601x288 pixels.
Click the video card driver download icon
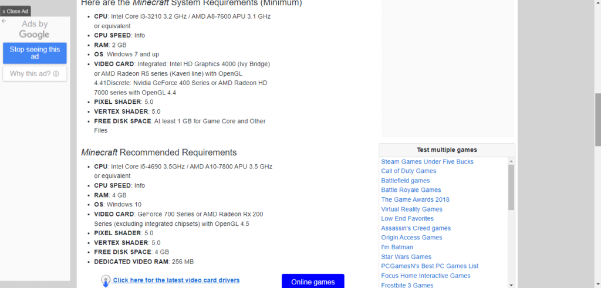pos(106,281)
